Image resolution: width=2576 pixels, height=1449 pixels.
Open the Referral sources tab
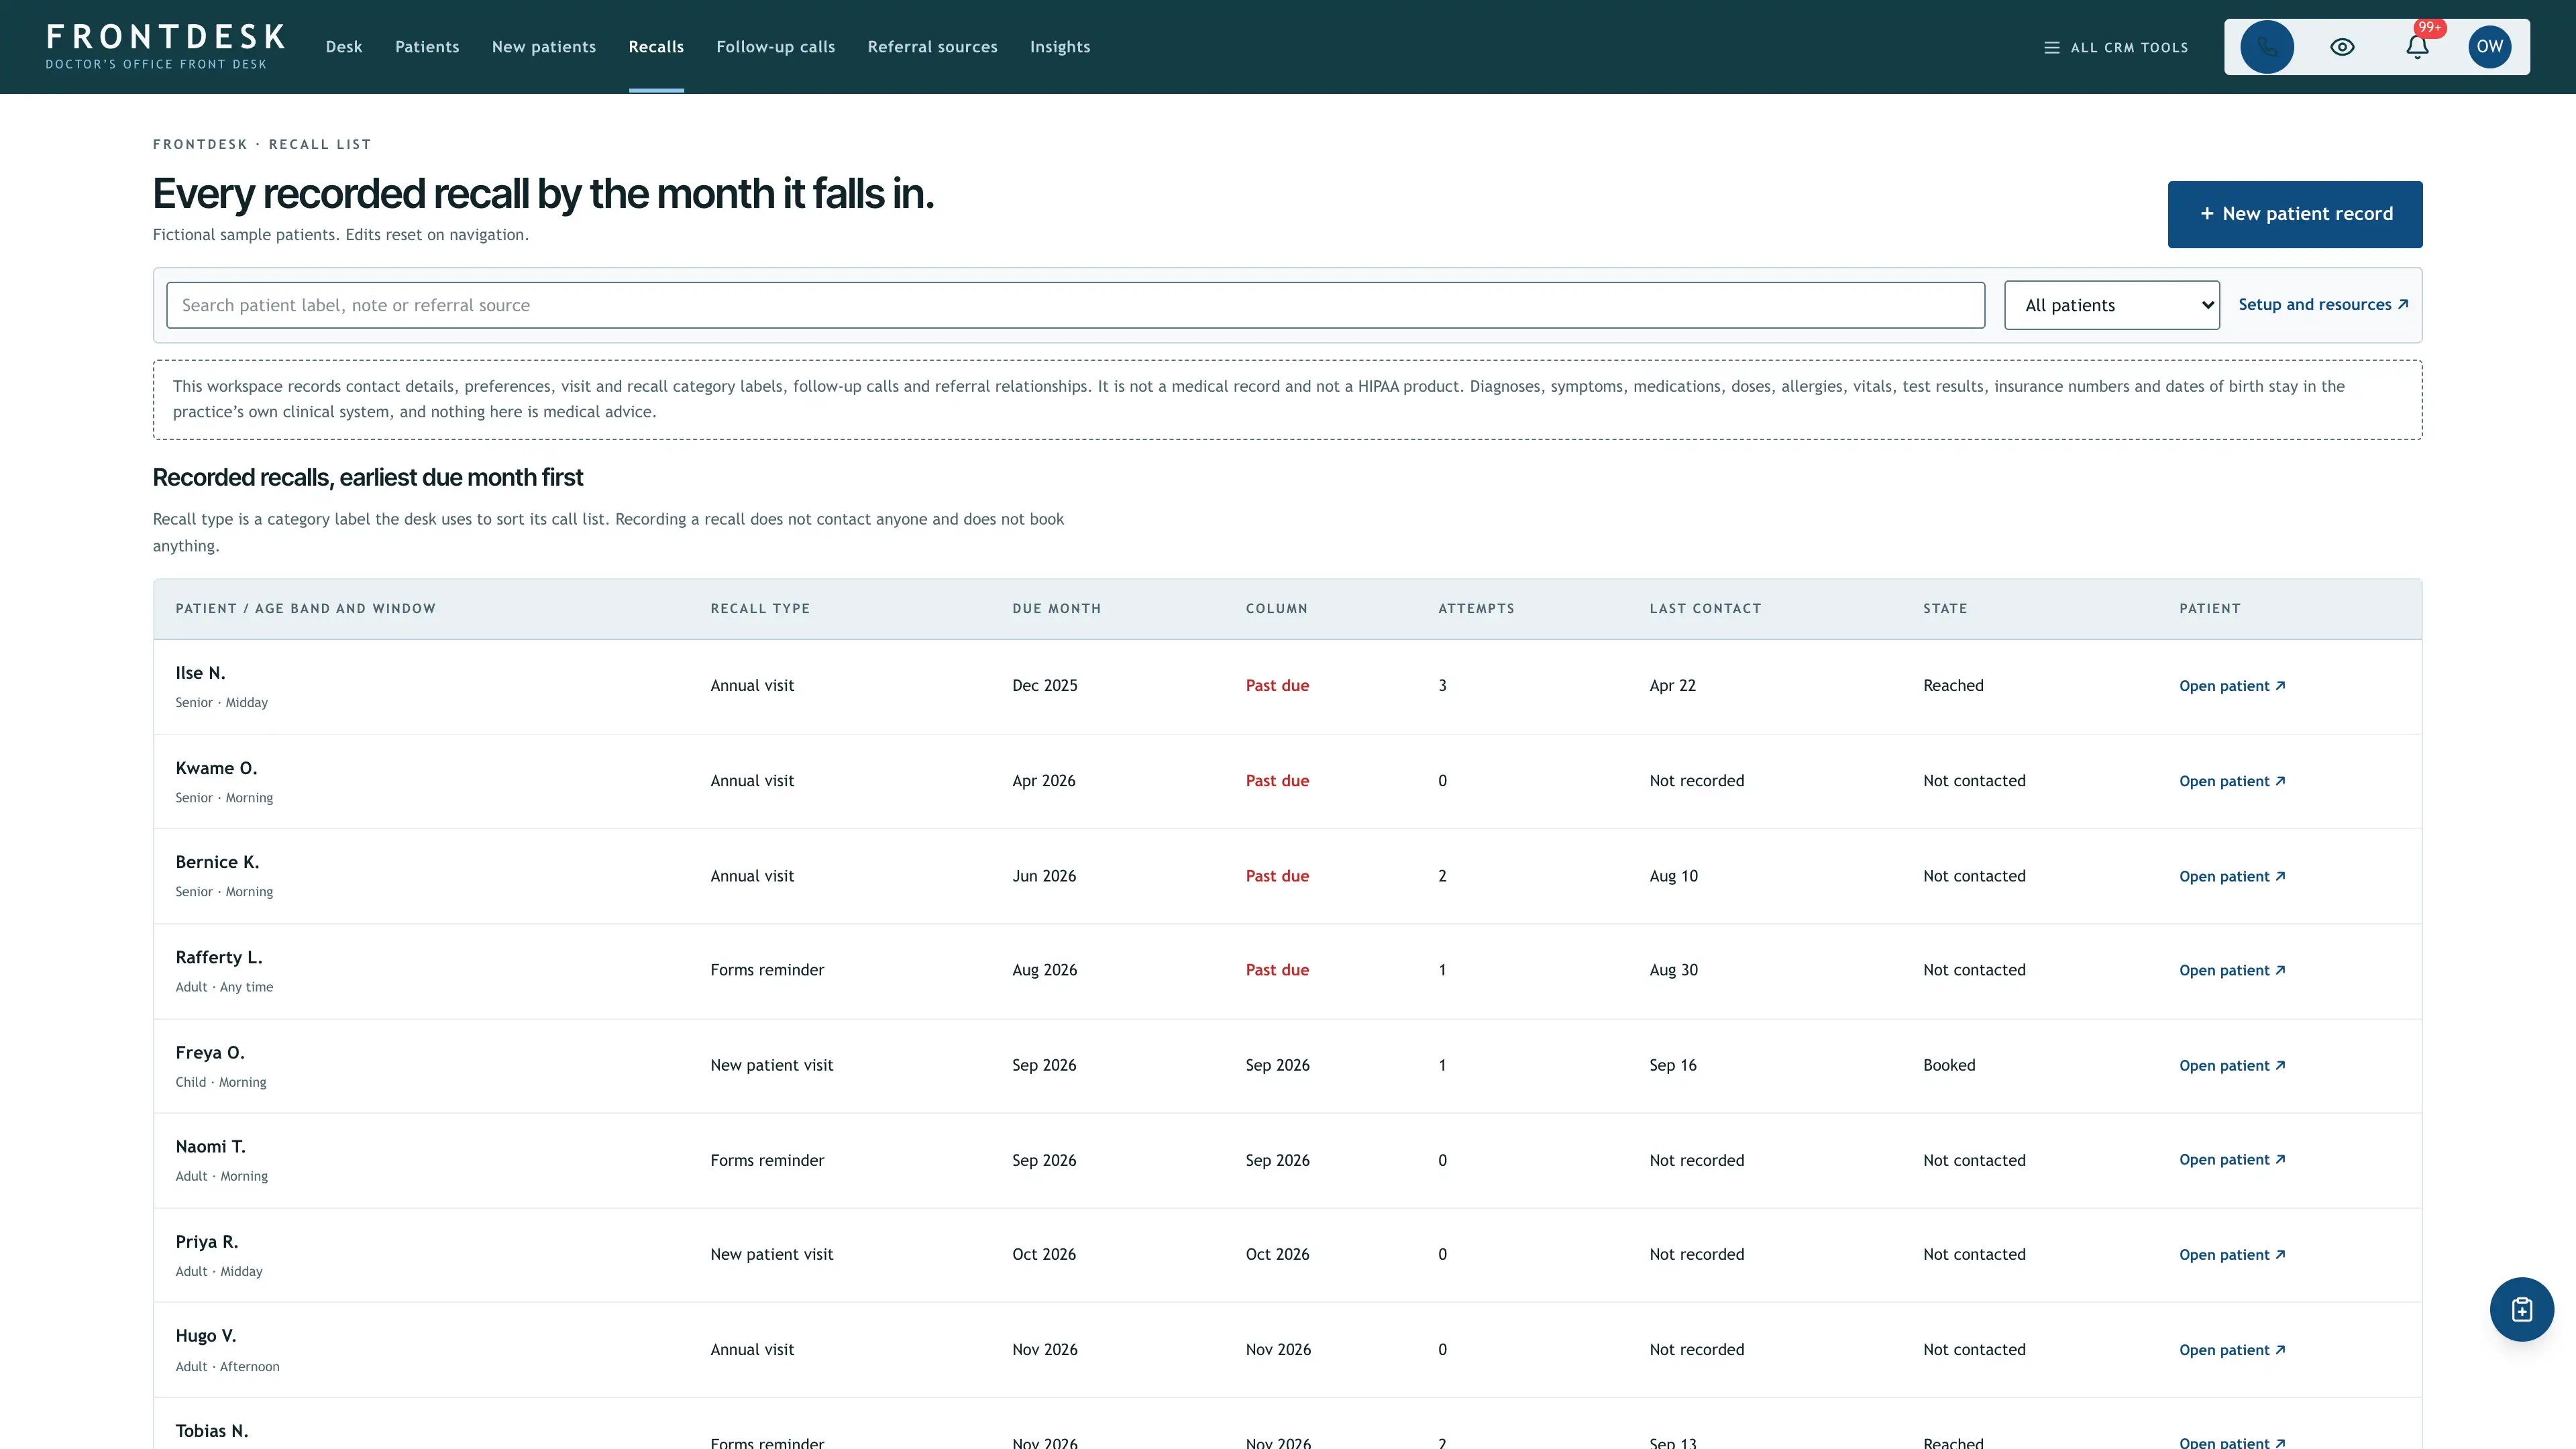tap(932, 47)
